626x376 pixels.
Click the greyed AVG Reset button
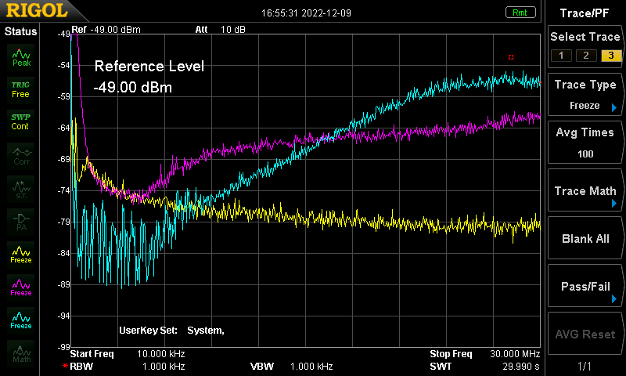pyautogui.click(x=585, y=334)
